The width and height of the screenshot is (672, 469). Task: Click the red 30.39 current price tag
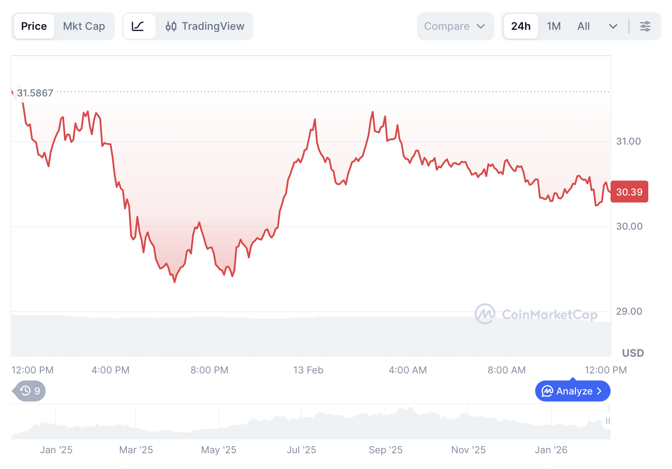click(629, 192)
